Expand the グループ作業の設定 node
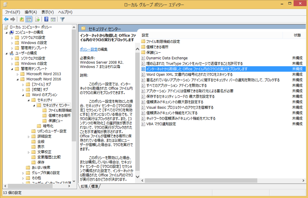The height and width of the screenshot is (198, 308). click(x=23, y=173)
